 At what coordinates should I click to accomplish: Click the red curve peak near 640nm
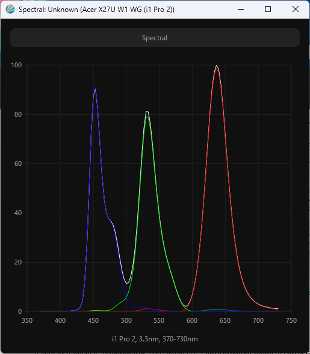point(217,69)
